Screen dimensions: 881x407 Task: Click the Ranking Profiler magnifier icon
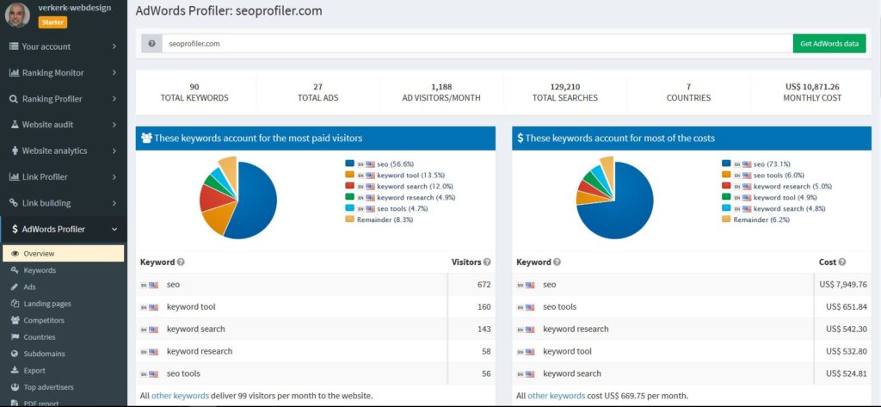click(14, 99)
